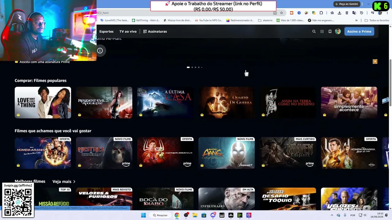This screenshot has height=220, width=392.
Task: Open the Assinaturas menu
Action: (155, 31)
